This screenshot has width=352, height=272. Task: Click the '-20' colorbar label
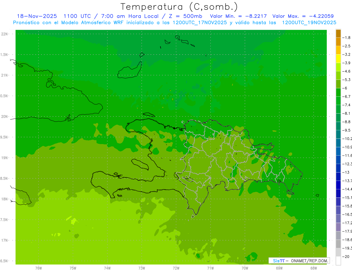pyautogui.click(x=346, y=257)
